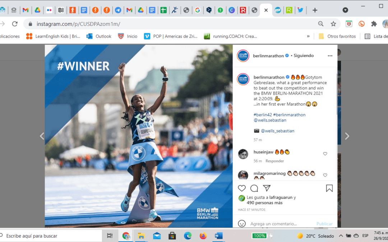The height and width of the screenshot is (242, 388).
Task: Open the Otros favoritos bookmarks folder
Action: coord(337,36)
